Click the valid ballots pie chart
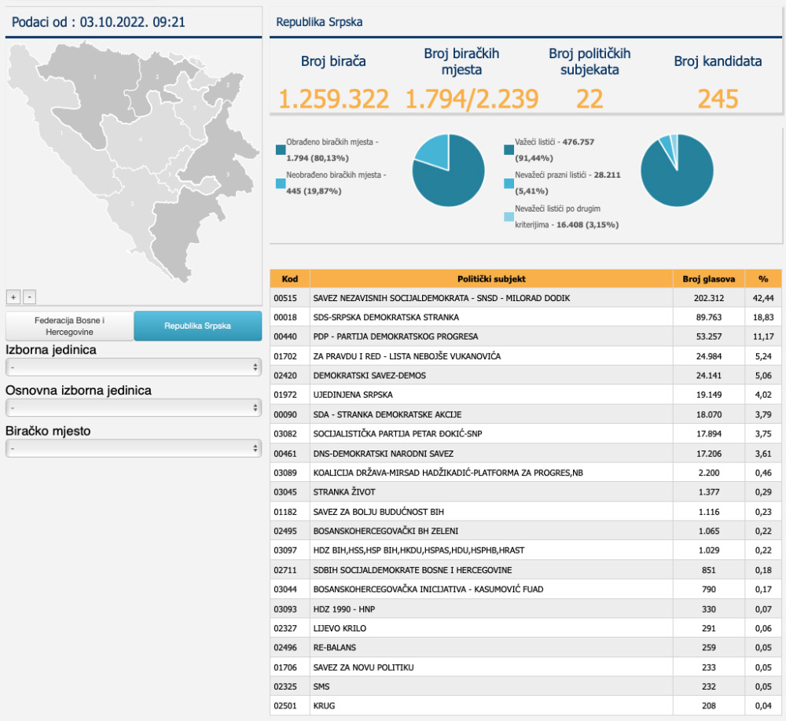 click(x=677, y=171)
